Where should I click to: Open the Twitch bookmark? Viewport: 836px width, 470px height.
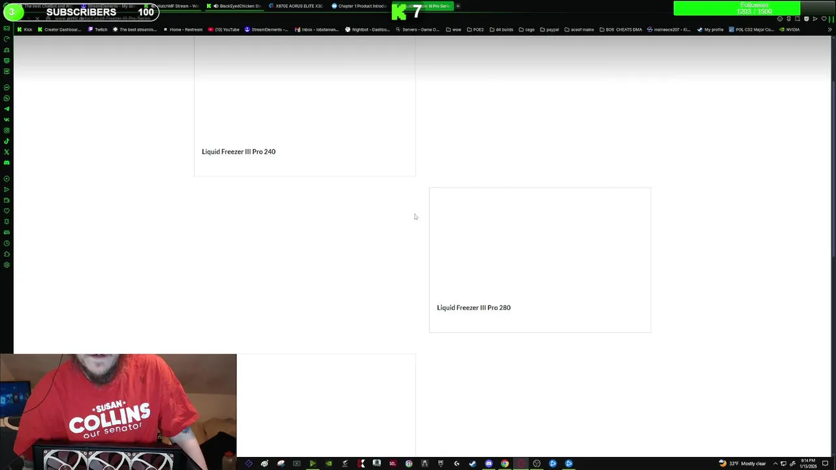[97, 29]
